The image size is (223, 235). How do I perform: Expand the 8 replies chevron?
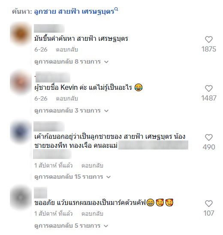[106, 62]
